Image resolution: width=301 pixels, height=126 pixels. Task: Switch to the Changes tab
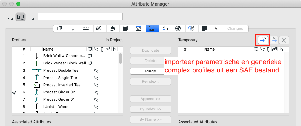[x=235, y=28]
